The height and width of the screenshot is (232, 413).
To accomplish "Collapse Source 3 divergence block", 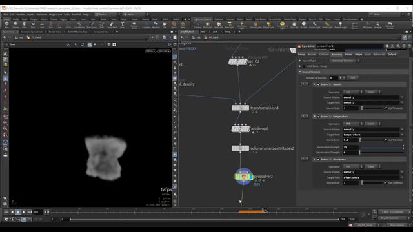I will point(314,159).
